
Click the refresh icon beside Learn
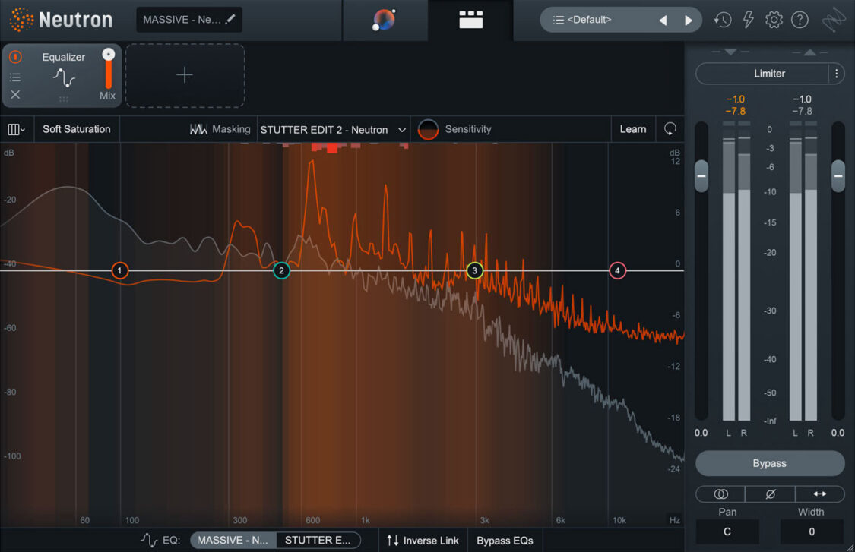coord(670,129)
